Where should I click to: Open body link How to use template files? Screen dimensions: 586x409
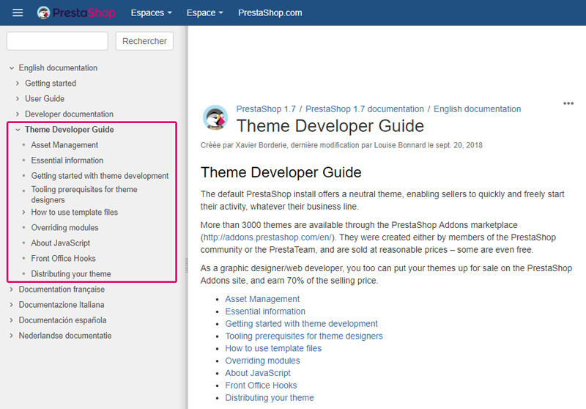[x=273, y=348]
